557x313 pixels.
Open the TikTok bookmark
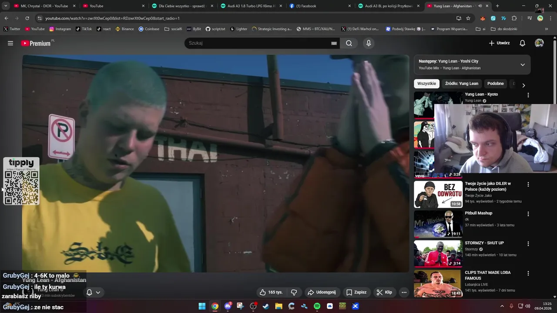[84, 29]
